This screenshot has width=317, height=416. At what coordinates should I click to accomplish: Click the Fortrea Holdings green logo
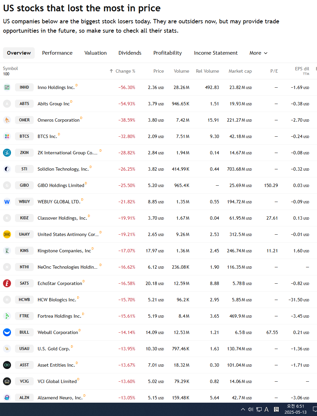[7, 316]
